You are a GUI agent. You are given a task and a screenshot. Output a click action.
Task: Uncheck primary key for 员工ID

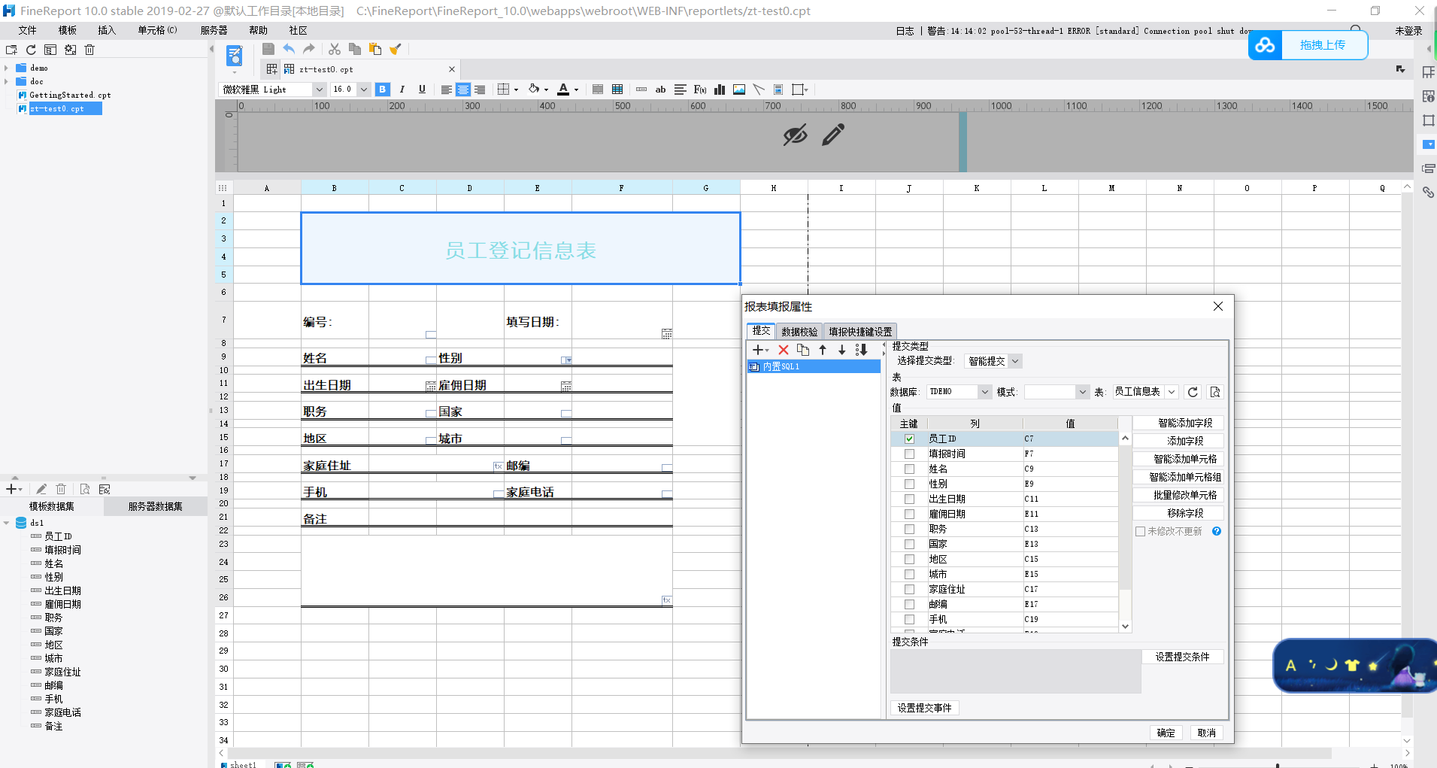pos(909,439)
